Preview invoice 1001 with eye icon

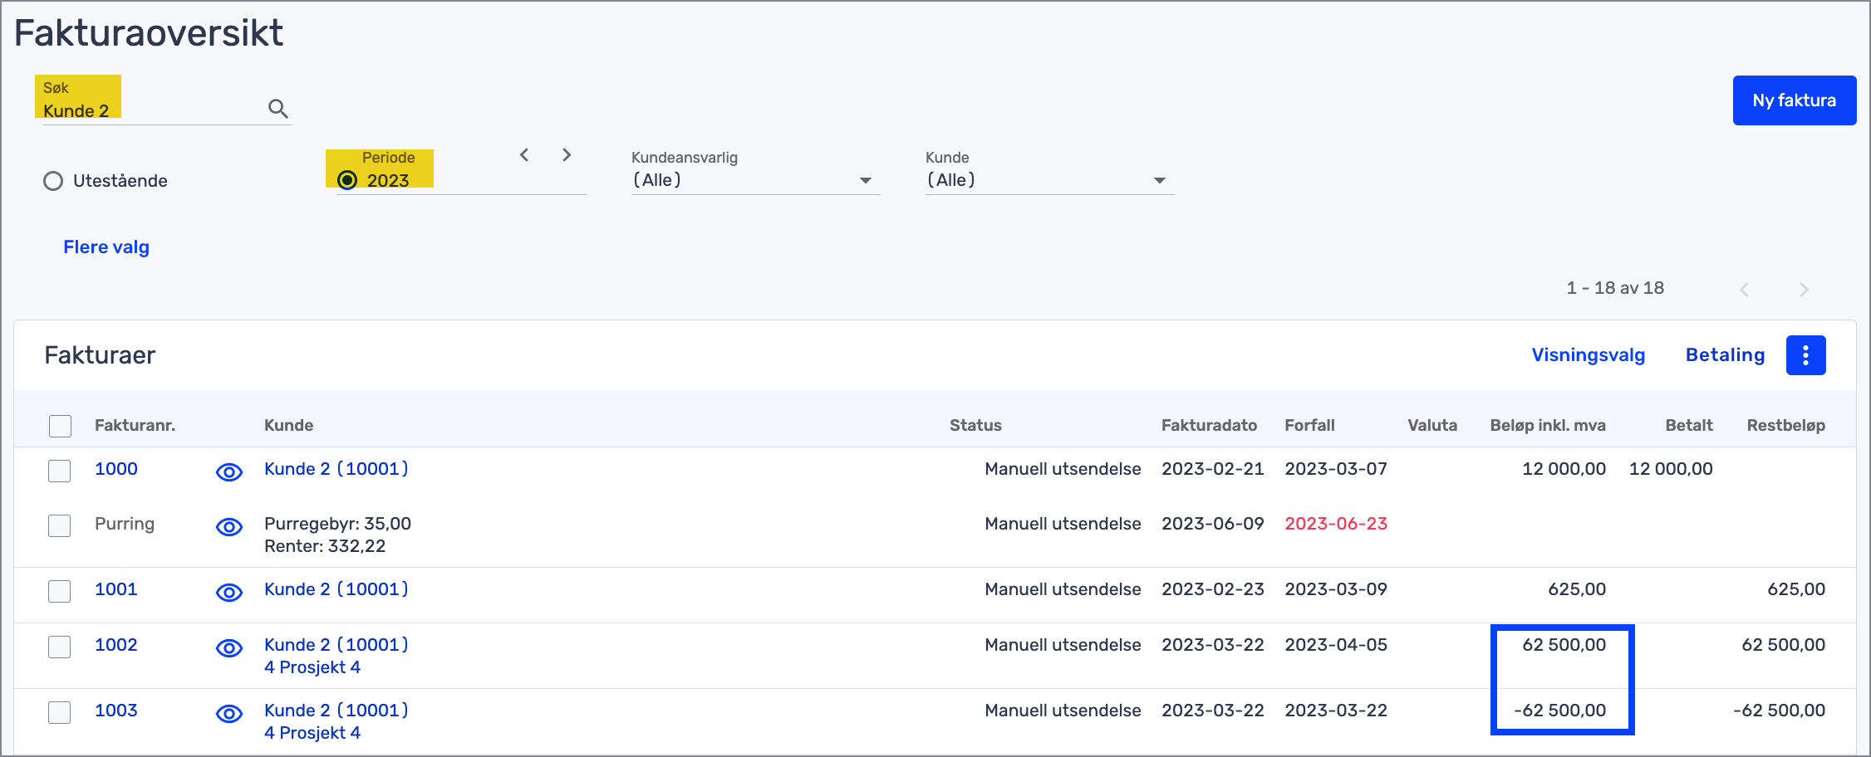229,592
